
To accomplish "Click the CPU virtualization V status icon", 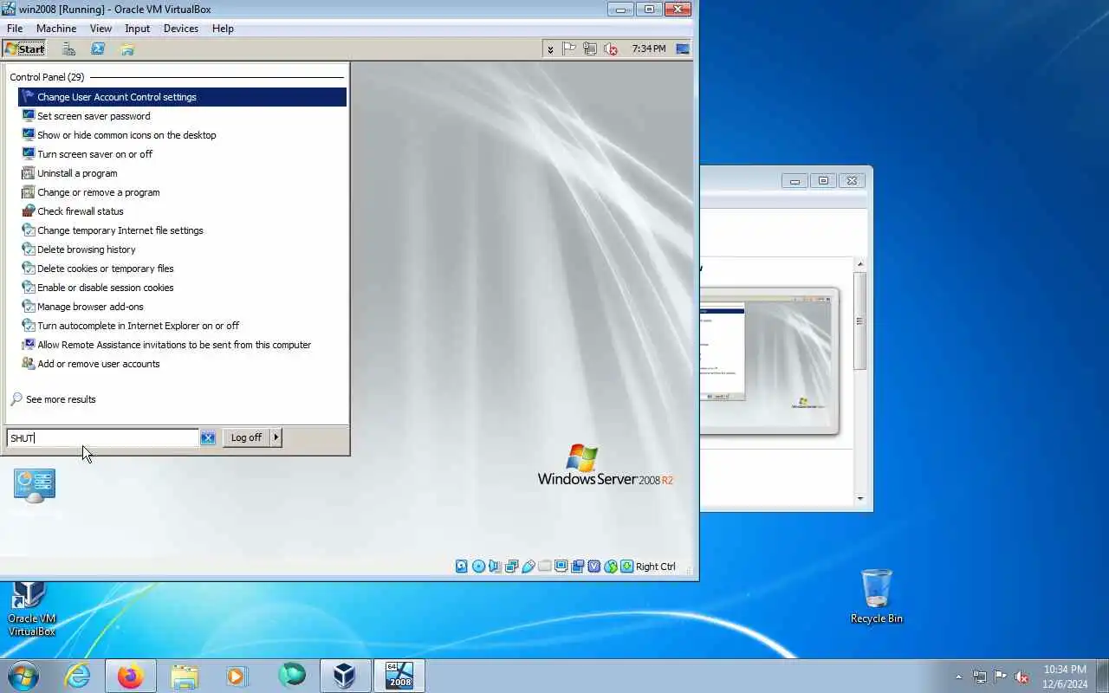I will 593,567.
